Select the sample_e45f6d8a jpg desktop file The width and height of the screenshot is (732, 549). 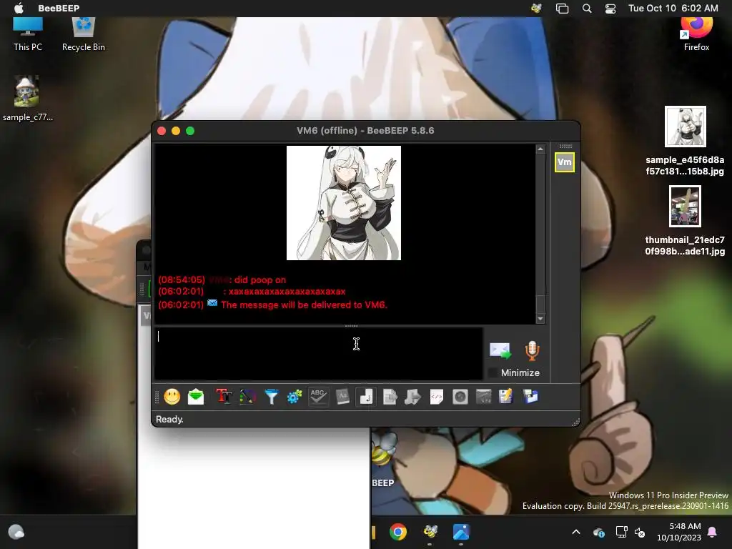[685, 141]
